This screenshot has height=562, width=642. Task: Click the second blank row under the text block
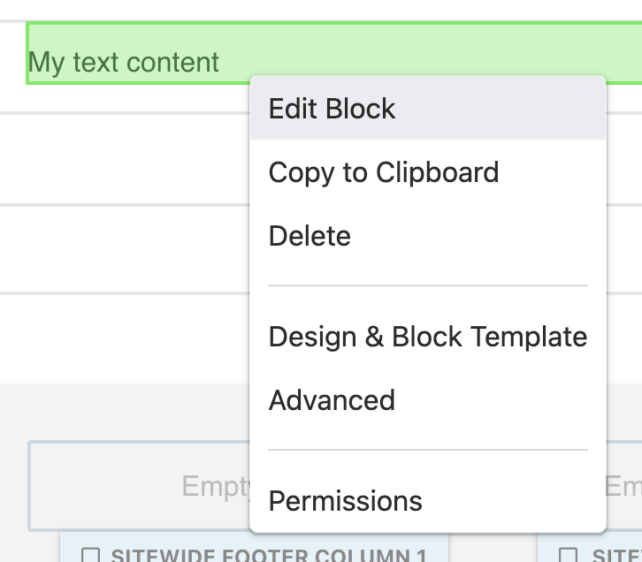coord(124,249)
